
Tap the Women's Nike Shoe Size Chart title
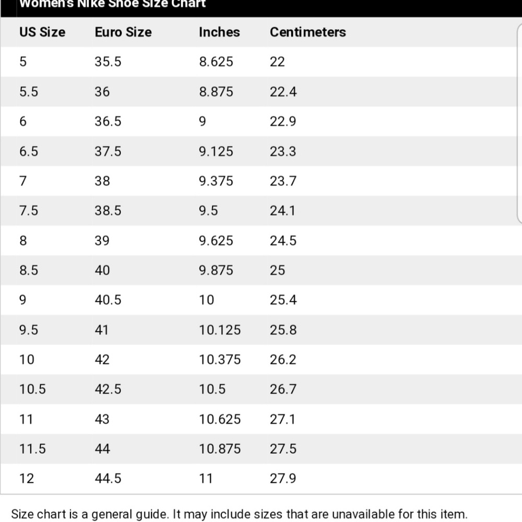pos(112,4)
